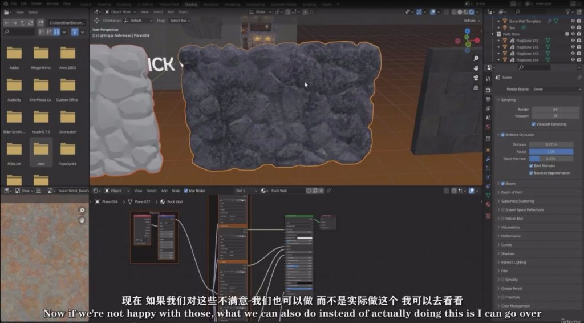Toggle Bent Normals checkbox
The width and height of the screenshot is (584, 323).
pyautogui.click(x=531, y=166)
